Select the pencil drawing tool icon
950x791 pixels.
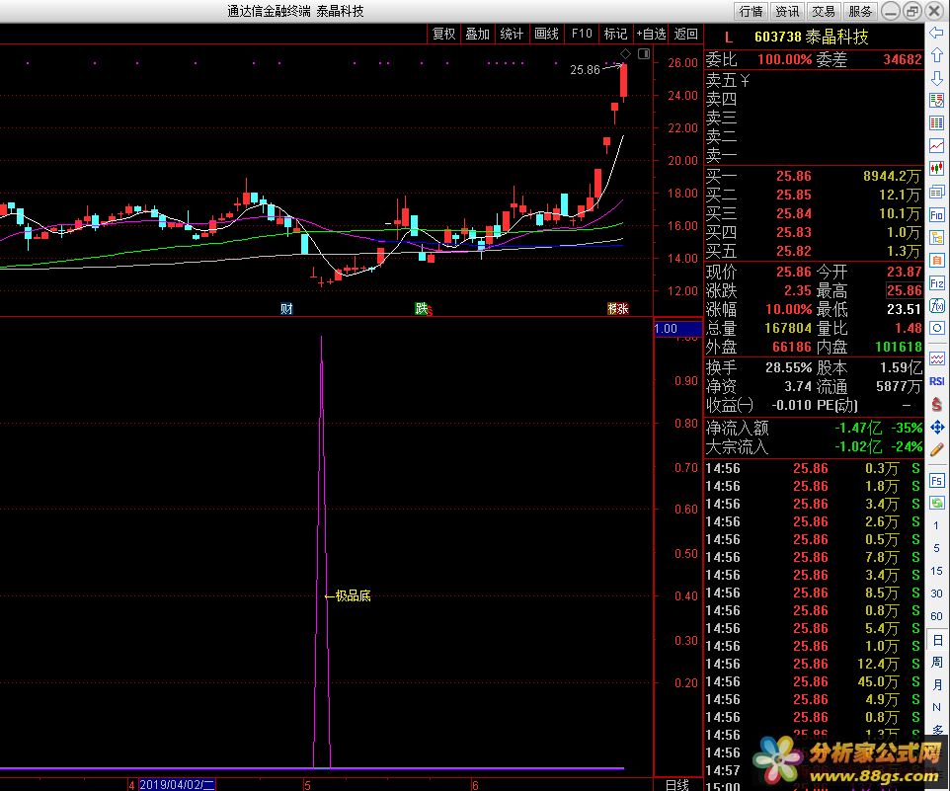coord(937,449)
